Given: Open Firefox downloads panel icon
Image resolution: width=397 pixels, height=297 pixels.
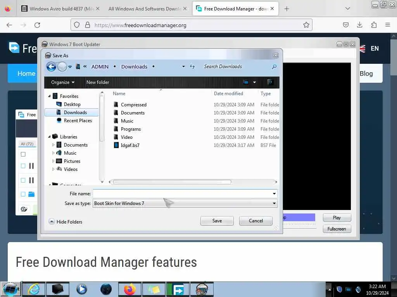Looking at the screenshot, I should tap(359, 25).
